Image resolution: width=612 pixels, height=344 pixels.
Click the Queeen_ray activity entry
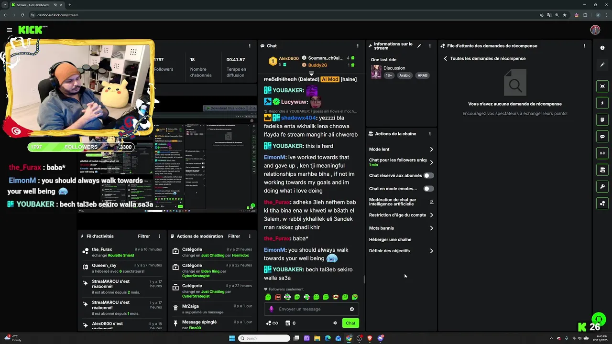coord(122,268)
